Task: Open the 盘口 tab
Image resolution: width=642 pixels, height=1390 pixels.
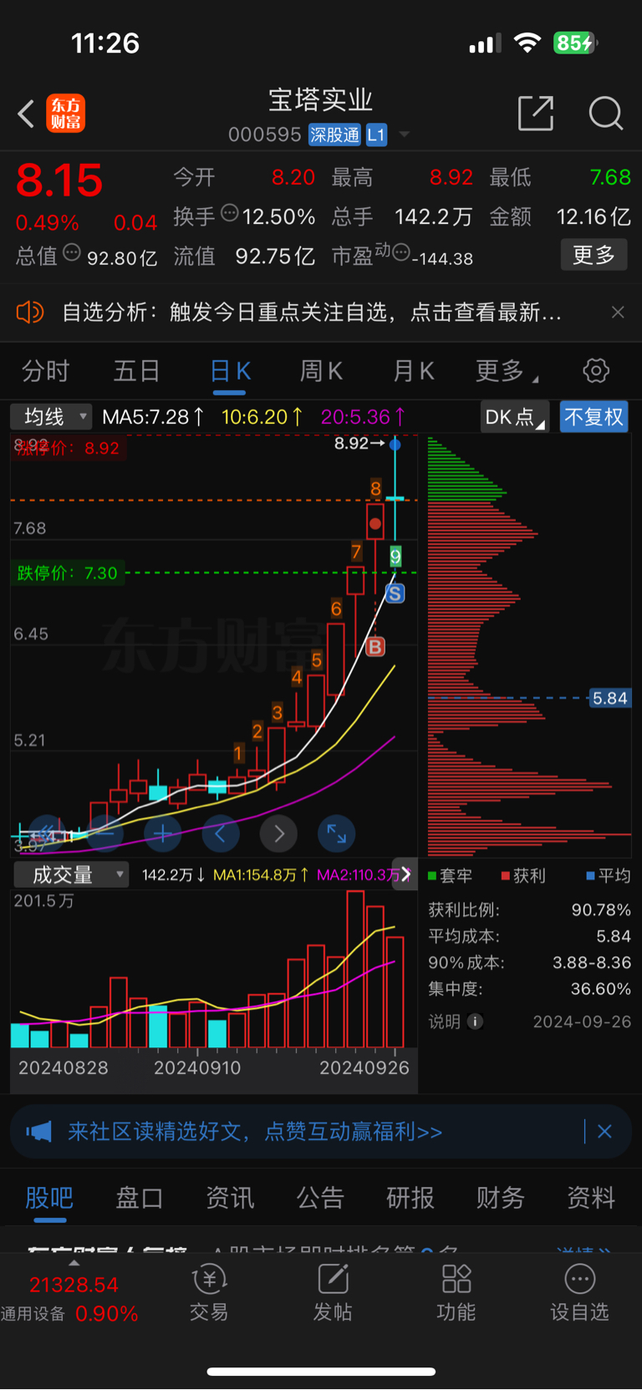Action: (139, 1198)
